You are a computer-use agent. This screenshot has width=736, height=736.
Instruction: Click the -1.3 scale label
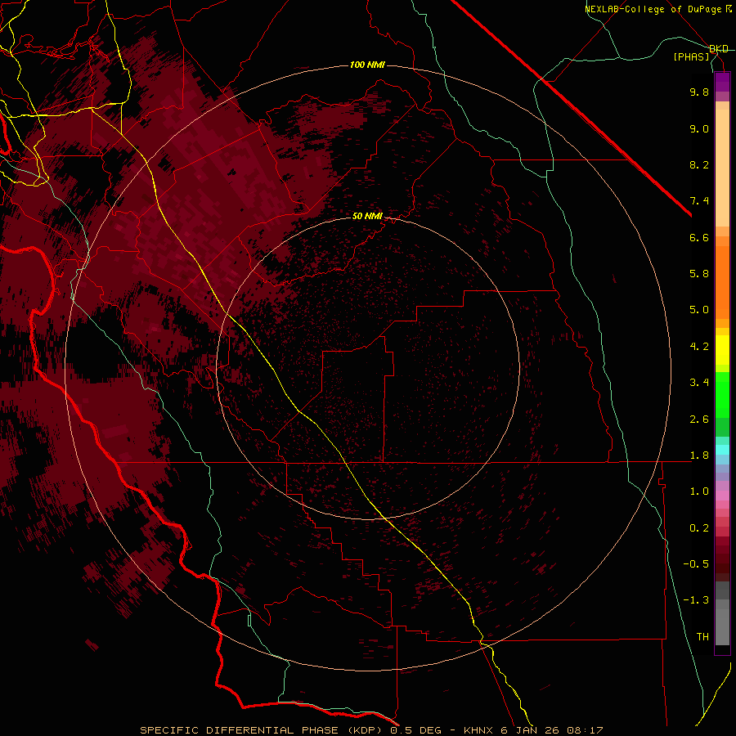pos(696,600)
